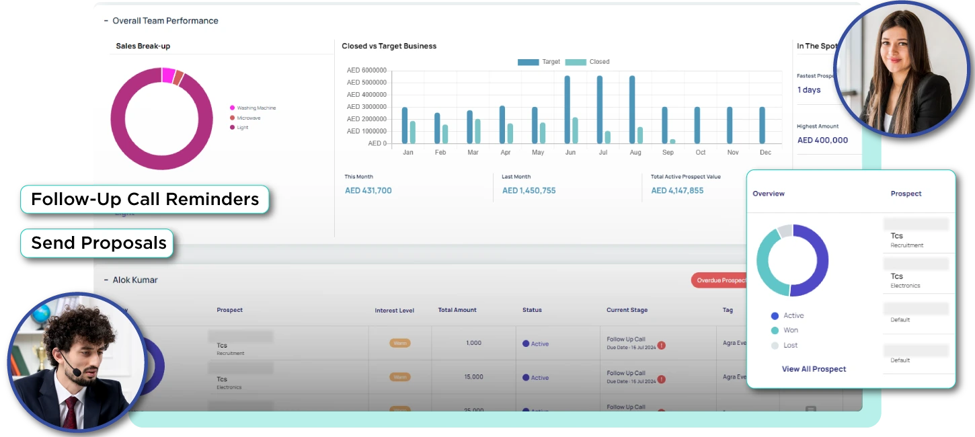Click the overdue alert icon in second row
This screenshot has height=437, width=975.
(x=662, y=379)
